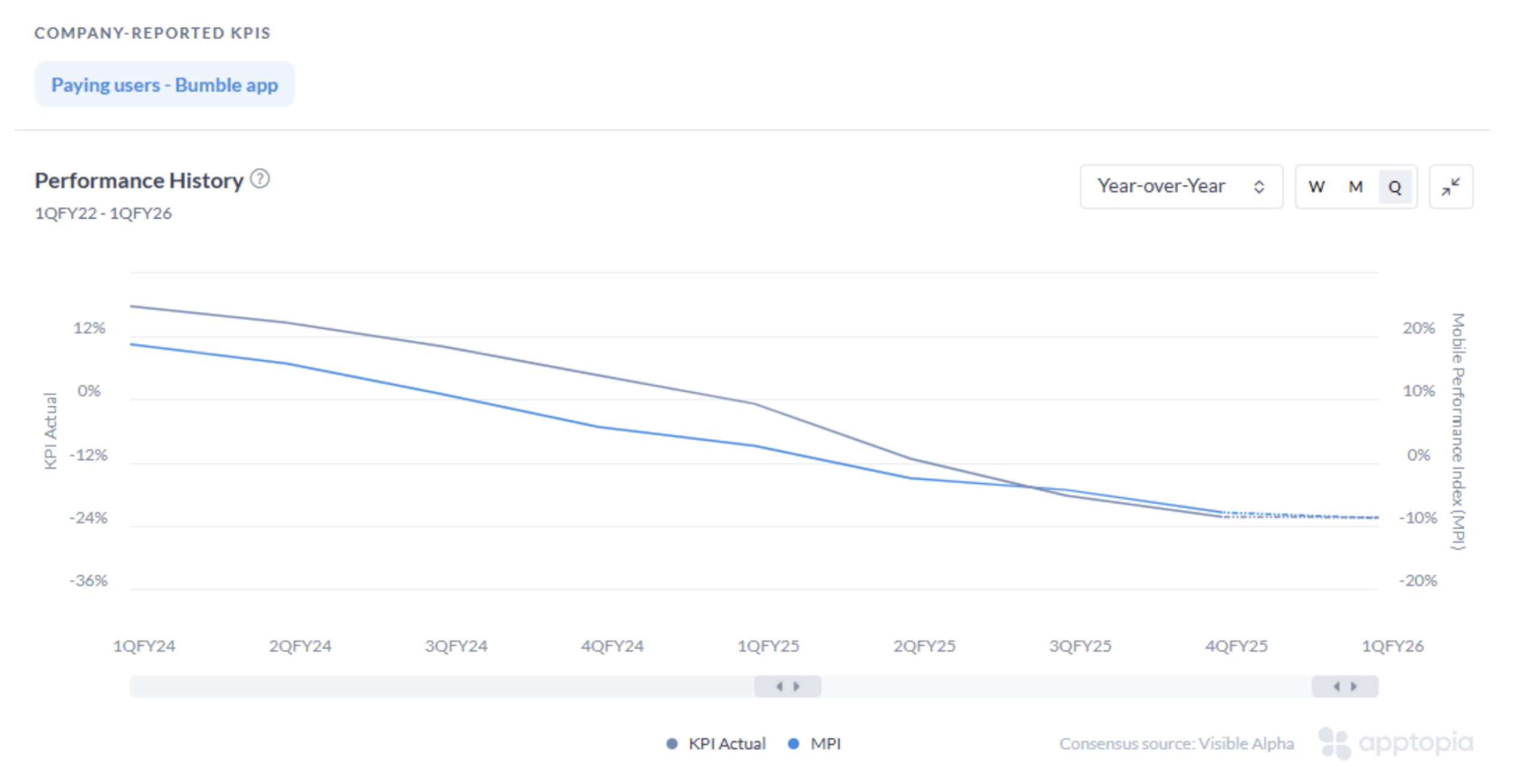The image size is (1532, 783).
Task: Click the KPI Actual legend dot
Action: 671,743
